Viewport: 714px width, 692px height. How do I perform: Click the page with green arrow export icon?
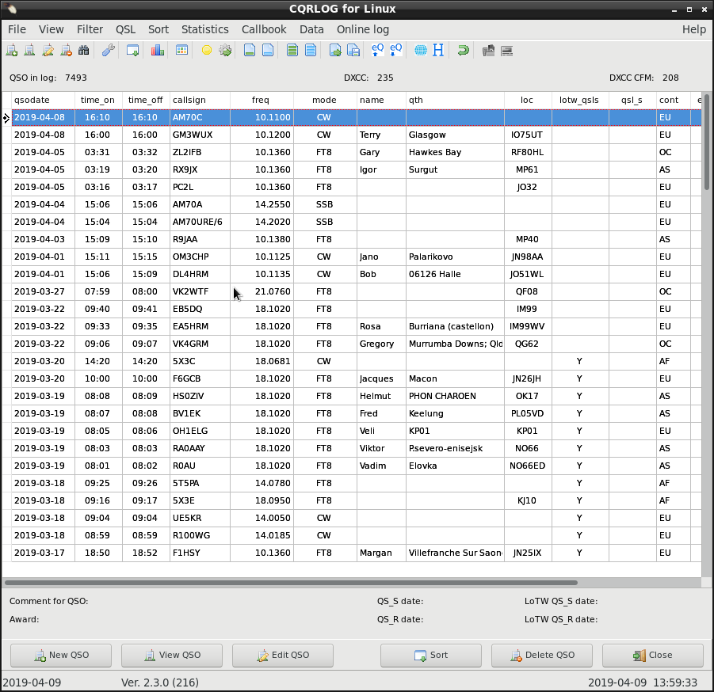(x=335, y=50)
